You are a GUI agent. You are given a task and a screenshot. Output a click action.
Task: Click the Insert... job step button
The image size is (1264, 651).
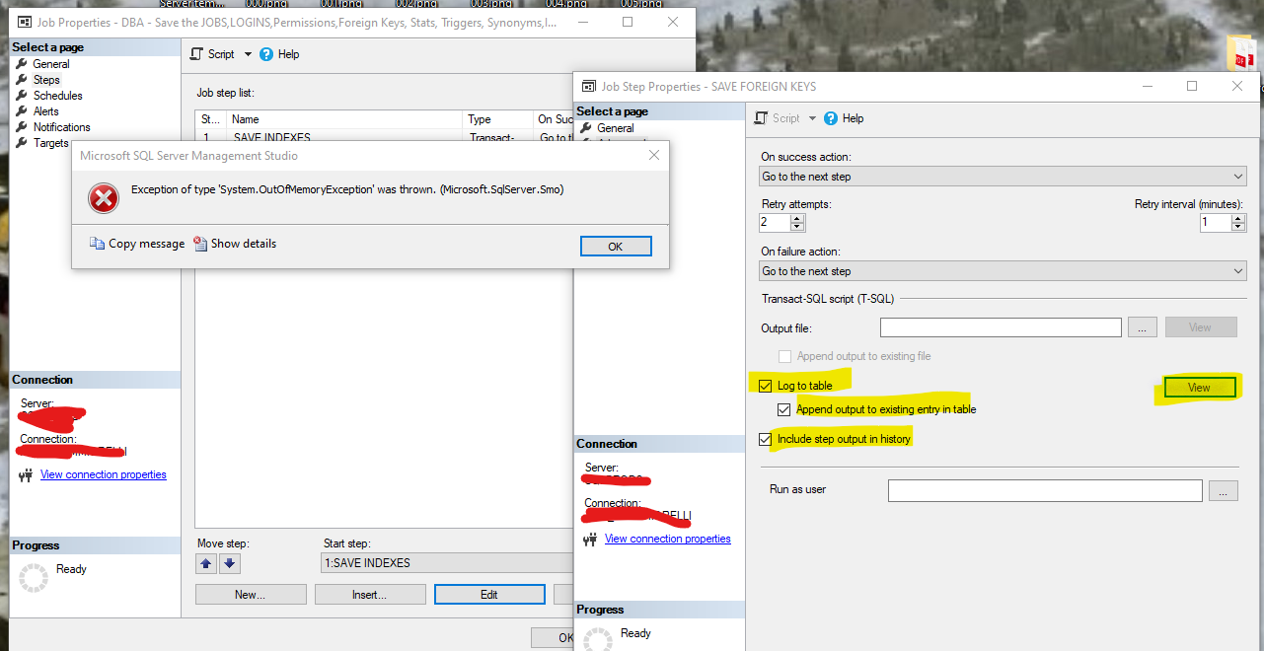370,595
